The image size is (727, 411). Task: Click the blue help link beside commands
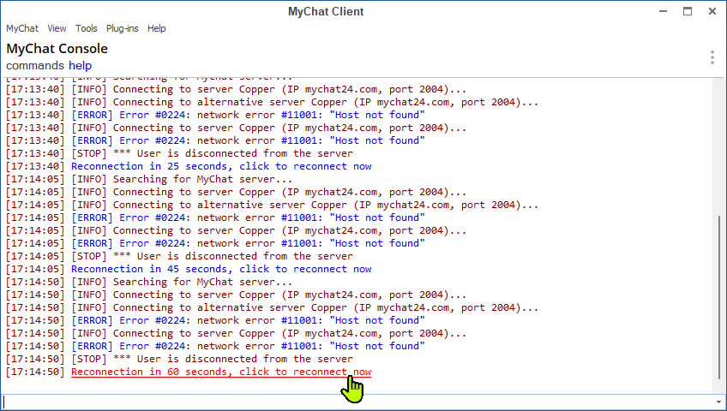81,65
